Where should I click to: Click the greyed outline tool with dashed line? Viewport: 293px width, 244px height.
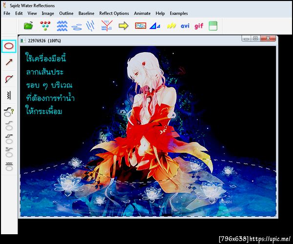(x=9, y=139)
